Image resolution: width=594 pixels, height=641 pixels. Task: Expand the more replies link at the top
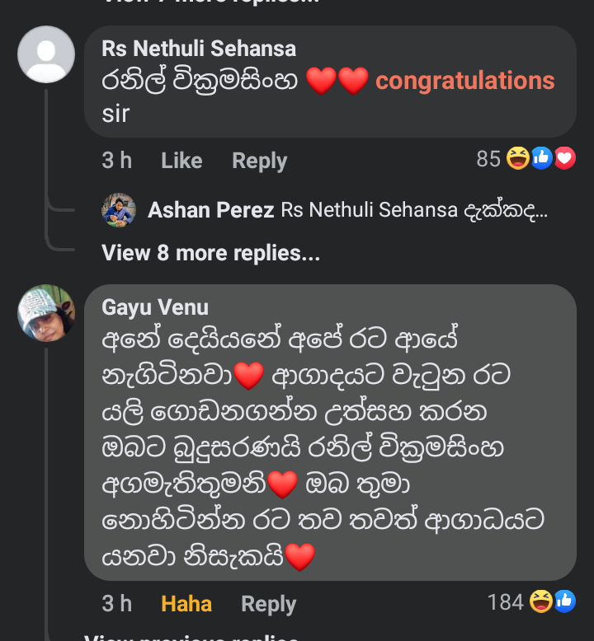[x=211, y=2]
